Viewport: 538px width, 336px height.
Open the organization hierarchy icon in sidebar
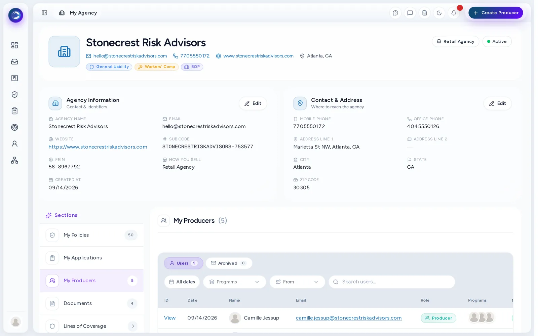(x=14, y=160)
